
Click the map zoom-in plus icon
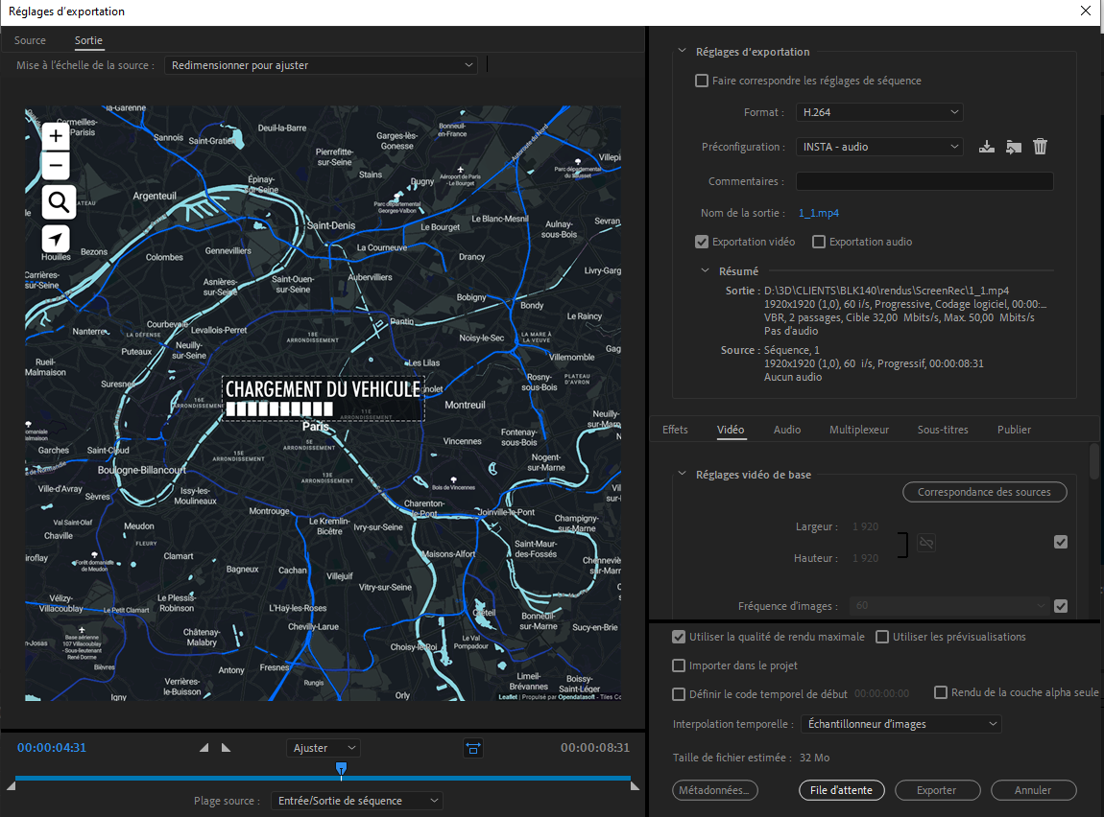pos(57,136)
